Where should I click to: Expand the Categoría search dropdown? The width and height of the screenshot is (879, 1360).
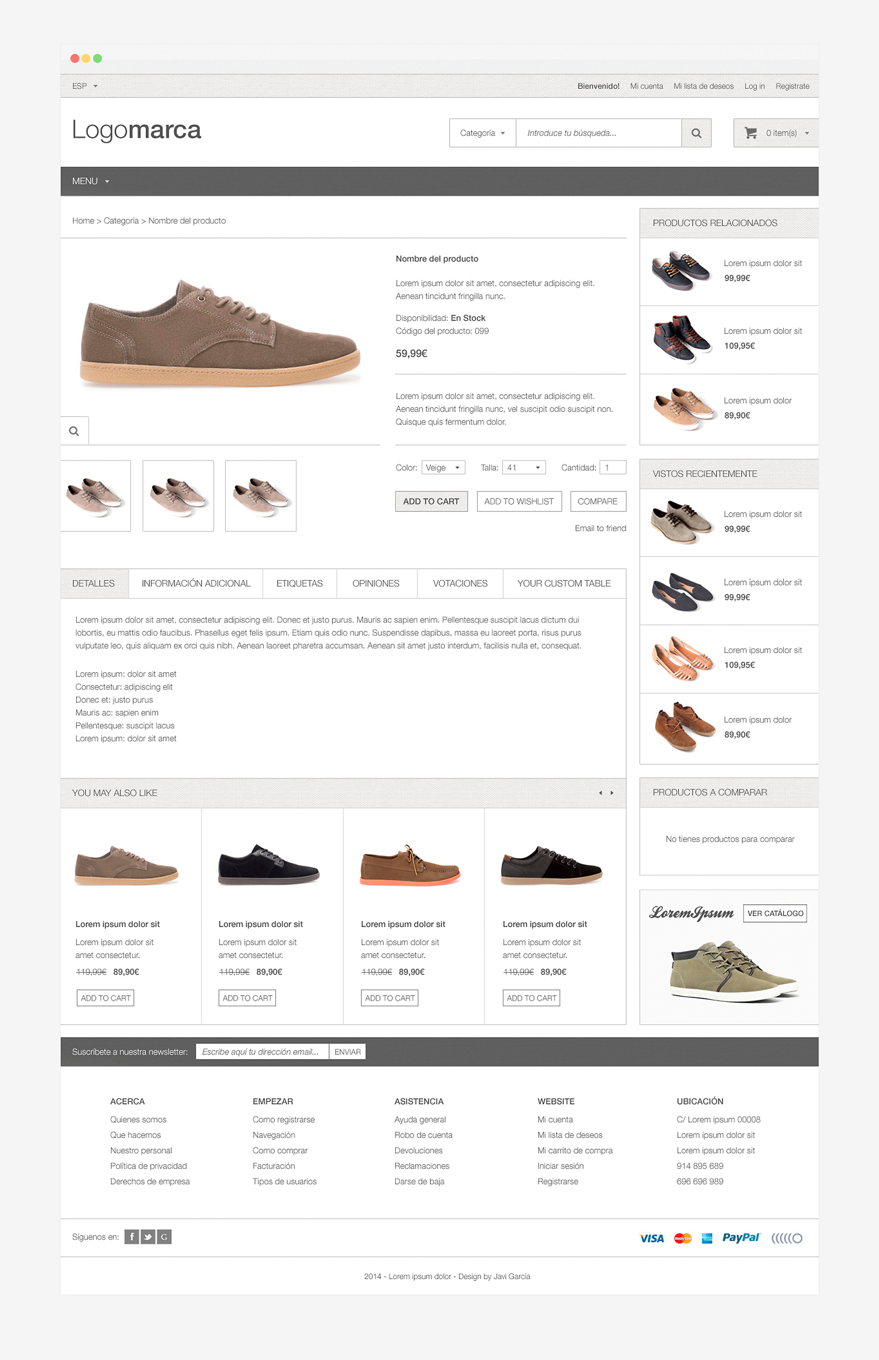point(483,133)
